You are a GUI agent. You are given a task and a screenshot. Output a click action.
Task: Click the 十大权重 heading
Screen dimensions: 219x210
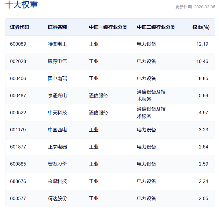click(x=22, y=5)
